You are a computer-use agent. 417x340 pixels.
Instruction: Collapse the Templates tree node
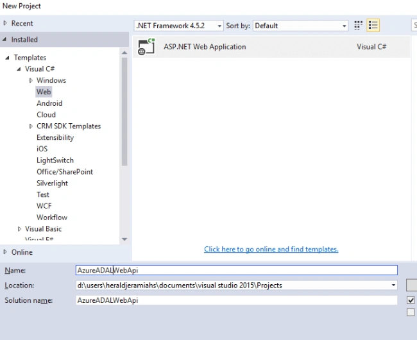[8, 58]
